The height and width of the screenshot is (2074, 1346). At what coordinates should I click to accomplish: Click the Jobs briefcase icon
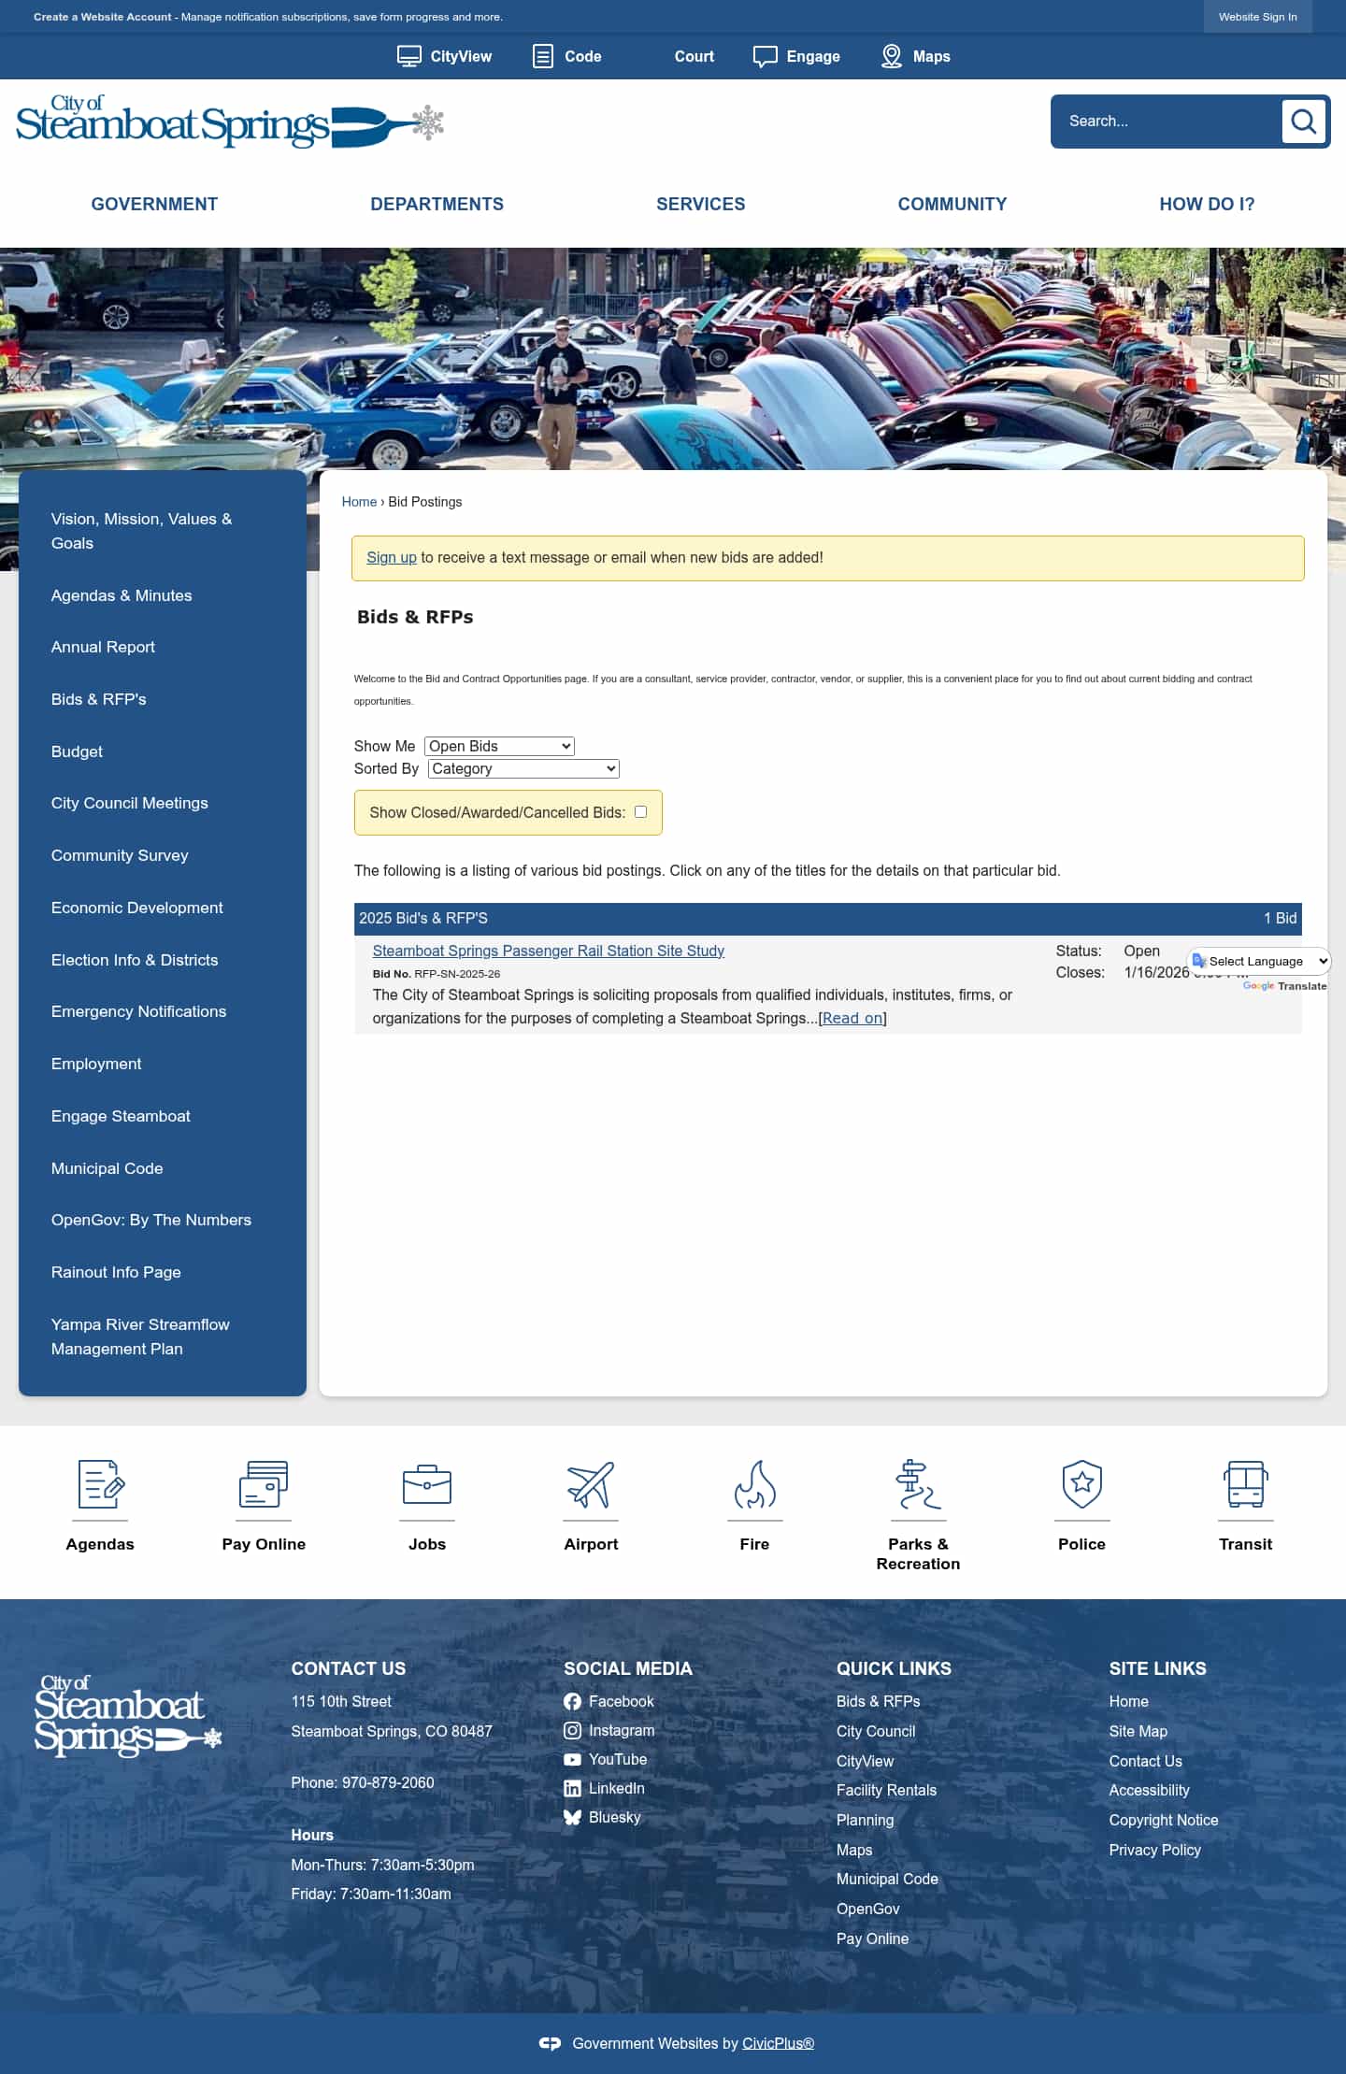pyautogui.click(x=427, y=1484)
